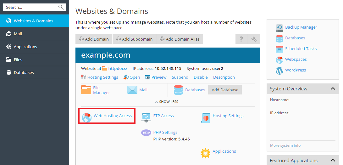343x165 pixels.
Task: Open Databases link next to Add Database
Action: (x=195, y=90)
